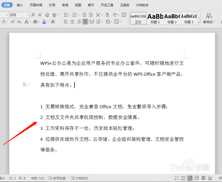This screenshot has height=182, width=222.
Task: Click the A-Z sort icon
Action: click(108, 15)
